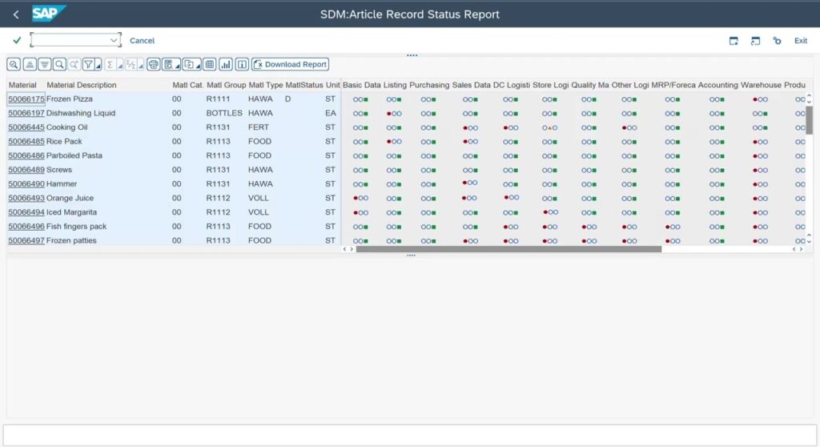Click the Details magnifier icon in ALV toolbar
The height and width of the screenshot is (447, 820).
point(14,64)
